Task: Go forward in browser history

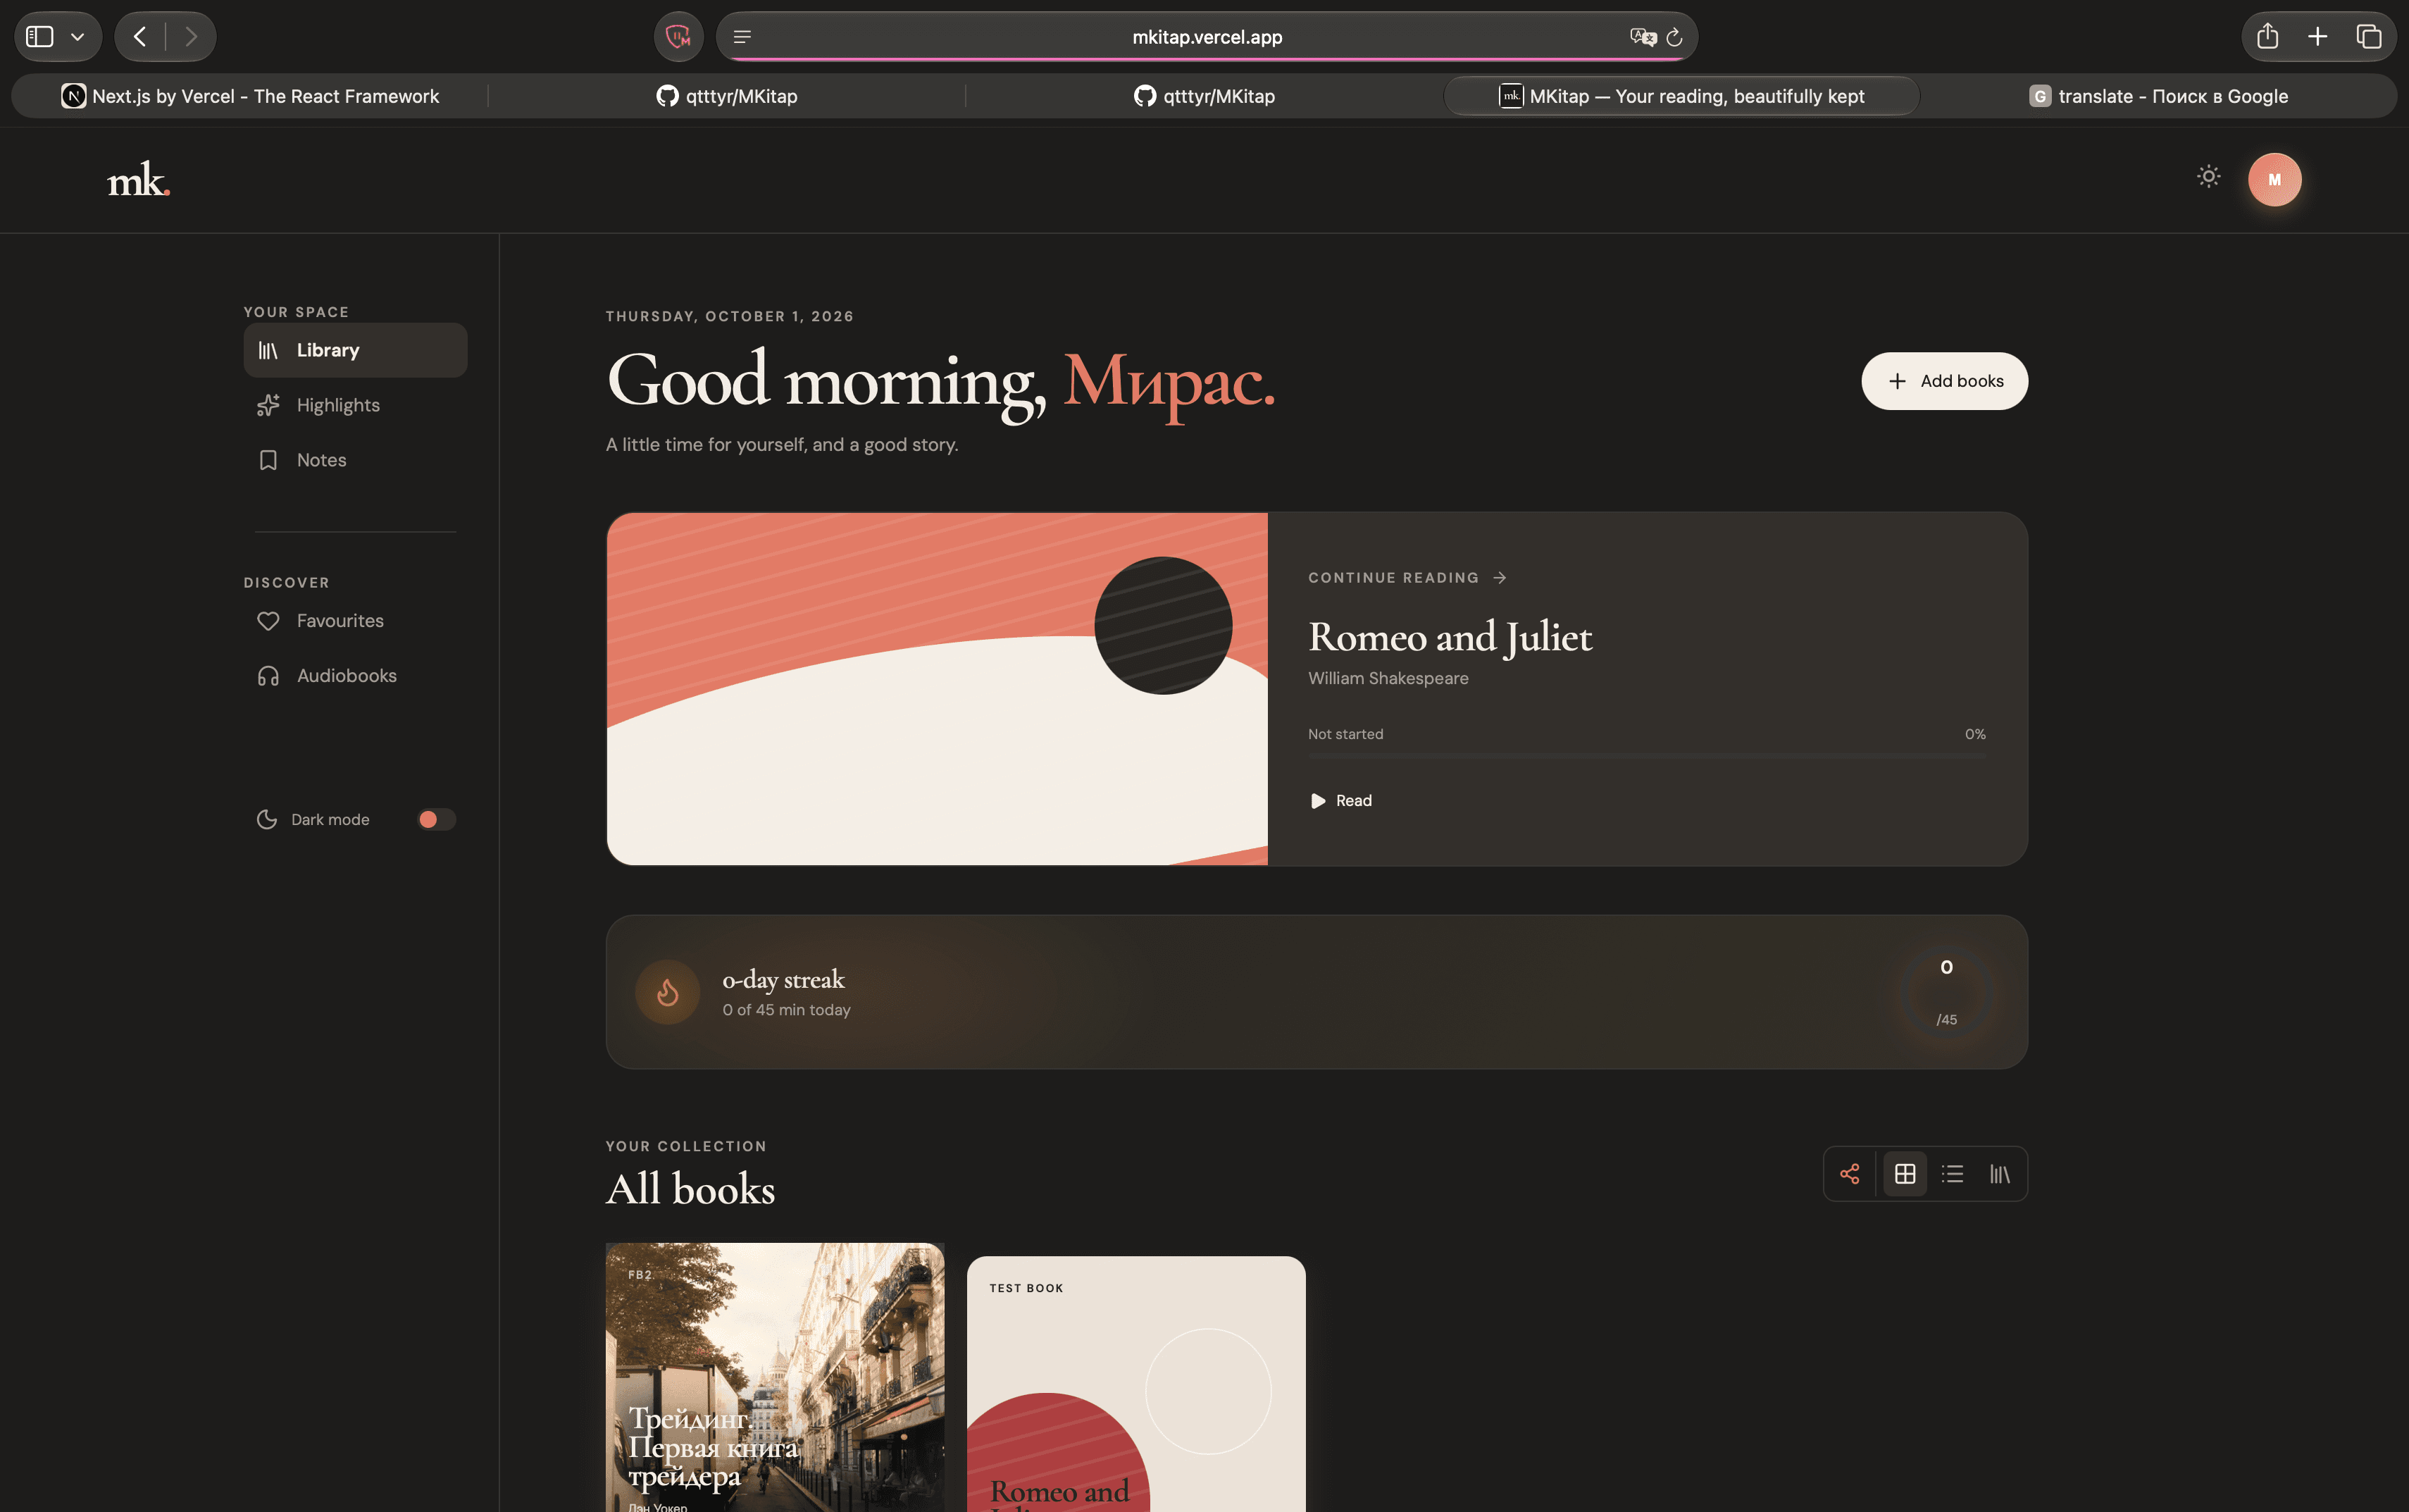Action: (191, 37)
